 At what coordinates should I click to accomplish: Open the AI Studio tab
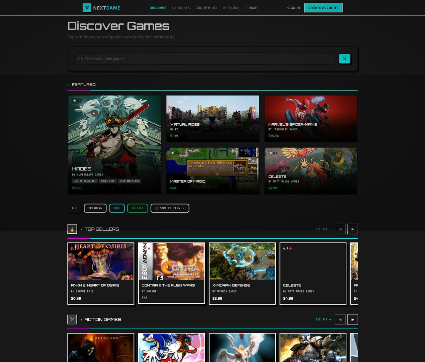click(231, 8)
